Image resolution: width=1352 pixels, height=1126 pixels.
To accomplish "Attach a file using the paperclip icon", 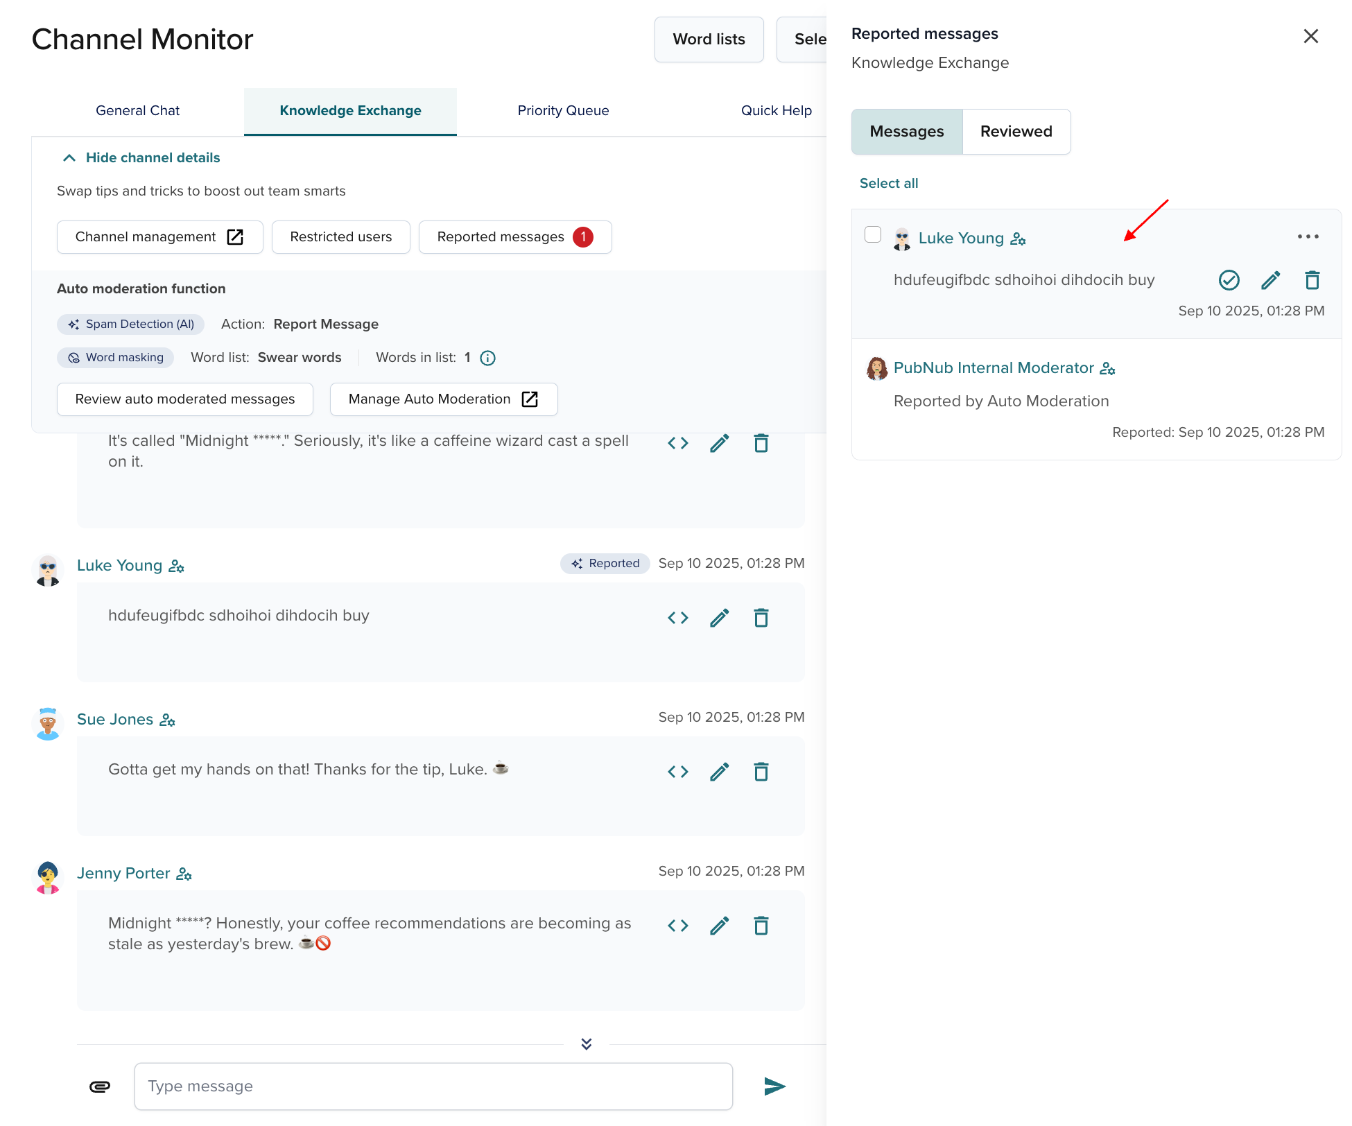I will (x=100, y=1086).
